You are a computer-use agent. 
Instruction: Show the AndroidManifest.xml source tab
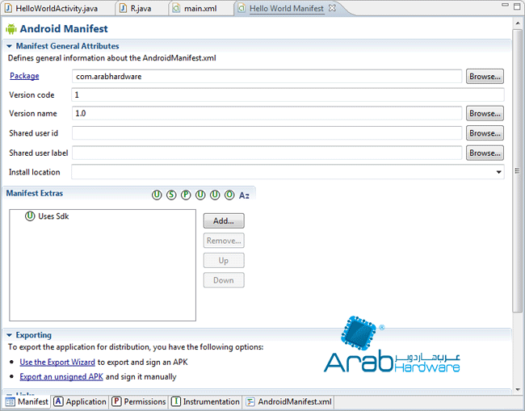(289, 401)
